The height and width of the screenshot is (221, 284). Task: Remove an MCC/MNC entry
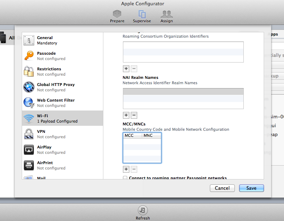coord(134,169)
